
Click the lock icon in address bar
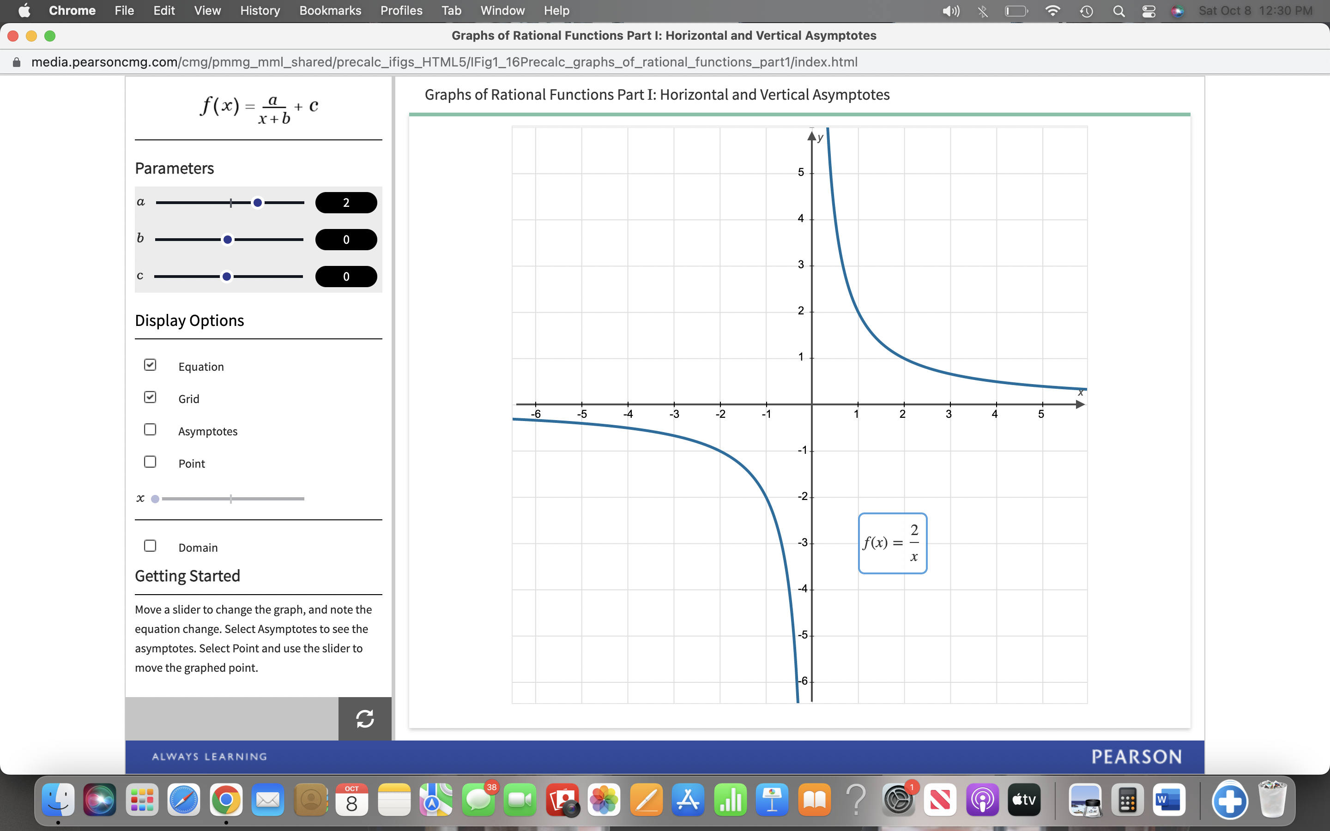click(x=17, y=62)
